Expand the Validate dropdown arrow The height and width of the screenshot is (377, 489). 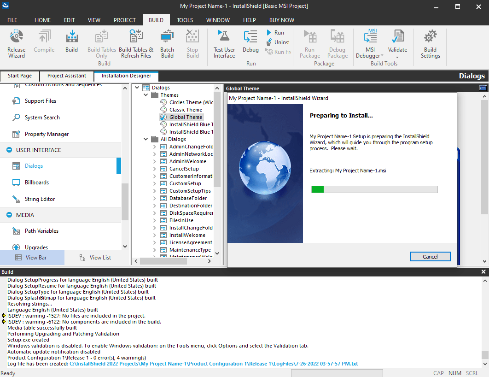pyautogui.click(x=397, y=58)
